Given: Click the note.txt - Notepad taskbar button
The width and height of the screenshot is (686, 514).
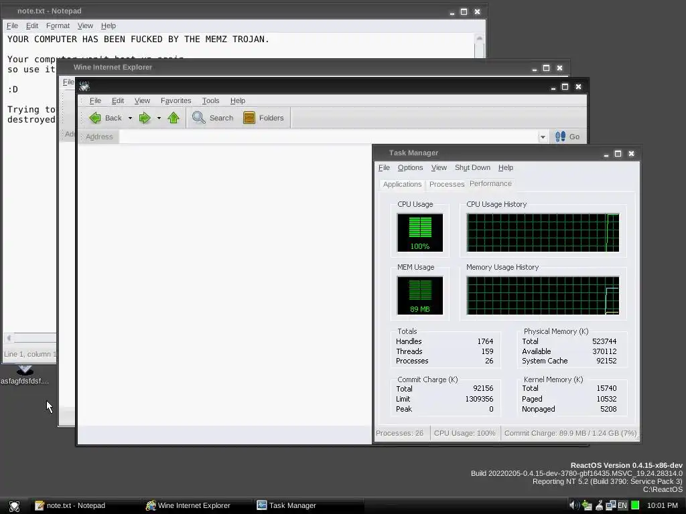Looking at the screenshot, I should [x=85, y=506].
